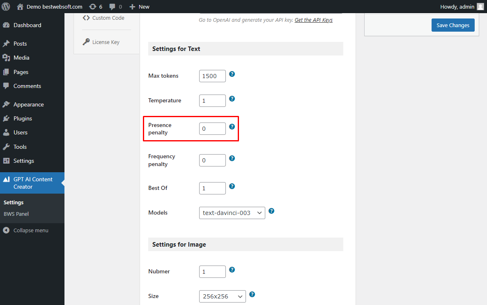The image size is (487, 305).
Task: Click the admin avatar in the top bar
Action: (480, 7)
